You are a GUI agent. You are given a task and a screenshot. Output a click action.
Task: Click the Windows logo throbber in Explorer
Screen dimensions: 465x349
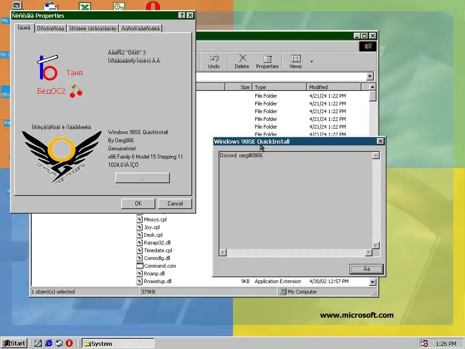(368, 46)
